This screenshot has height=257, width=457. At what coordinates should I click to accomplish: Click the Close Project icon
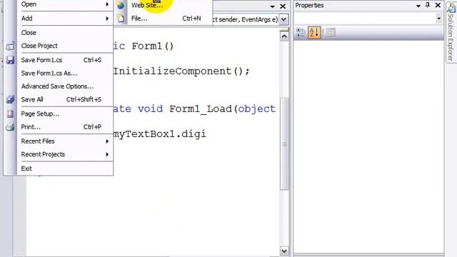point(10,46)
